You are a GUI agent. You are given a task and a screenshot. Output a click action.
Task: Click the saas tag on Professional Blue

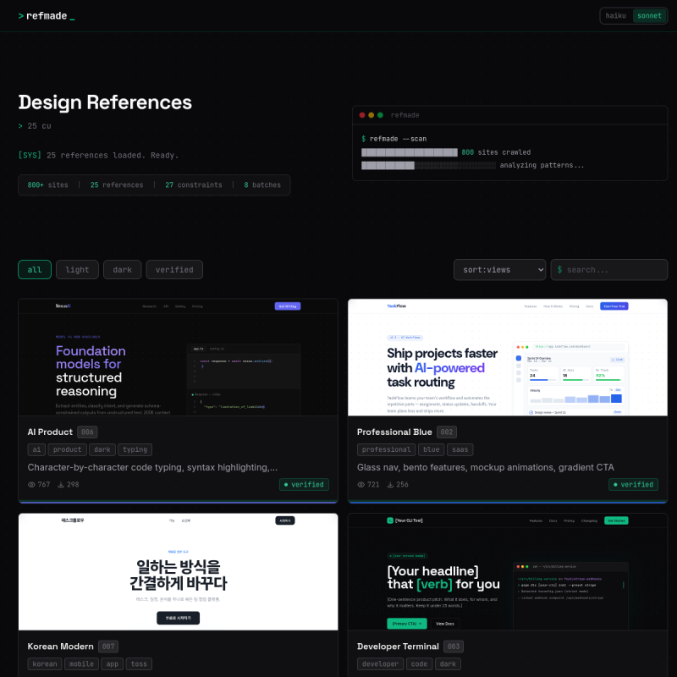[x=460, y=450]
